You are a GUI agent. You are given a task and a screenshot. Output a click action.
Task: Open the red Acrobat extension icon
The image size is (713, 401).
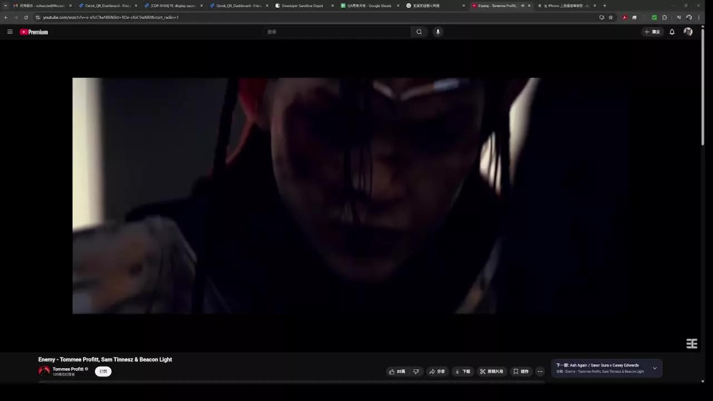624,17
